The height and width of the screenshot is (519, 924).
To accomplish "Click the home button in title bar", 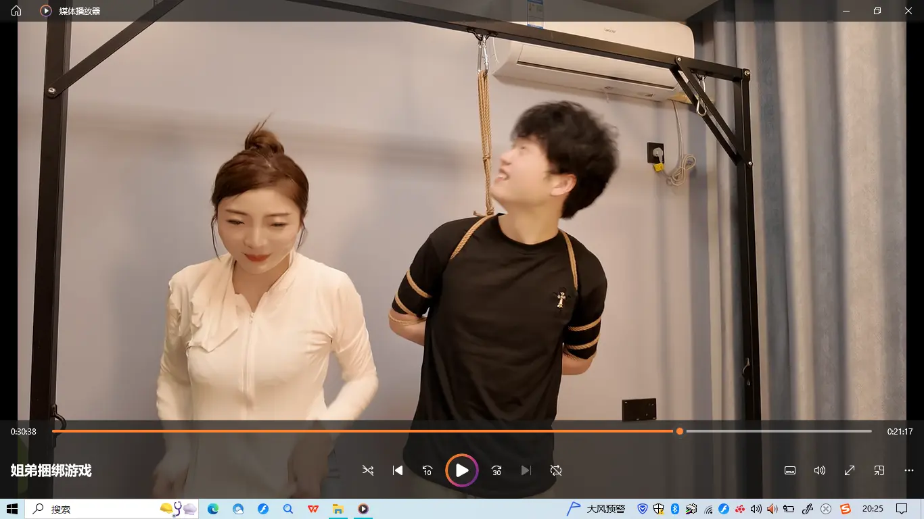I will pyautogui.click(x=16, y=11).
